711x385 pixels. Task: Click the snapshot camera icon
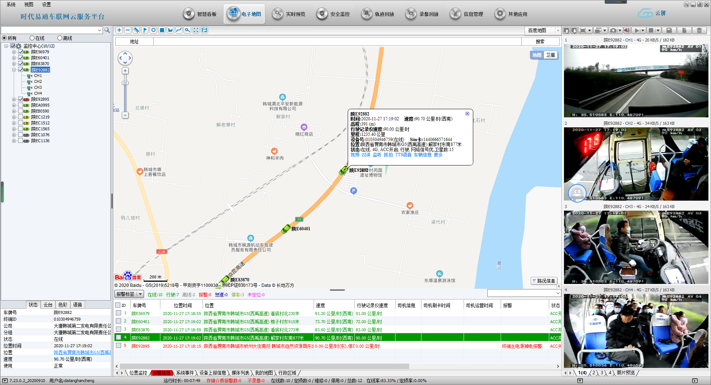tap(614, 30)
